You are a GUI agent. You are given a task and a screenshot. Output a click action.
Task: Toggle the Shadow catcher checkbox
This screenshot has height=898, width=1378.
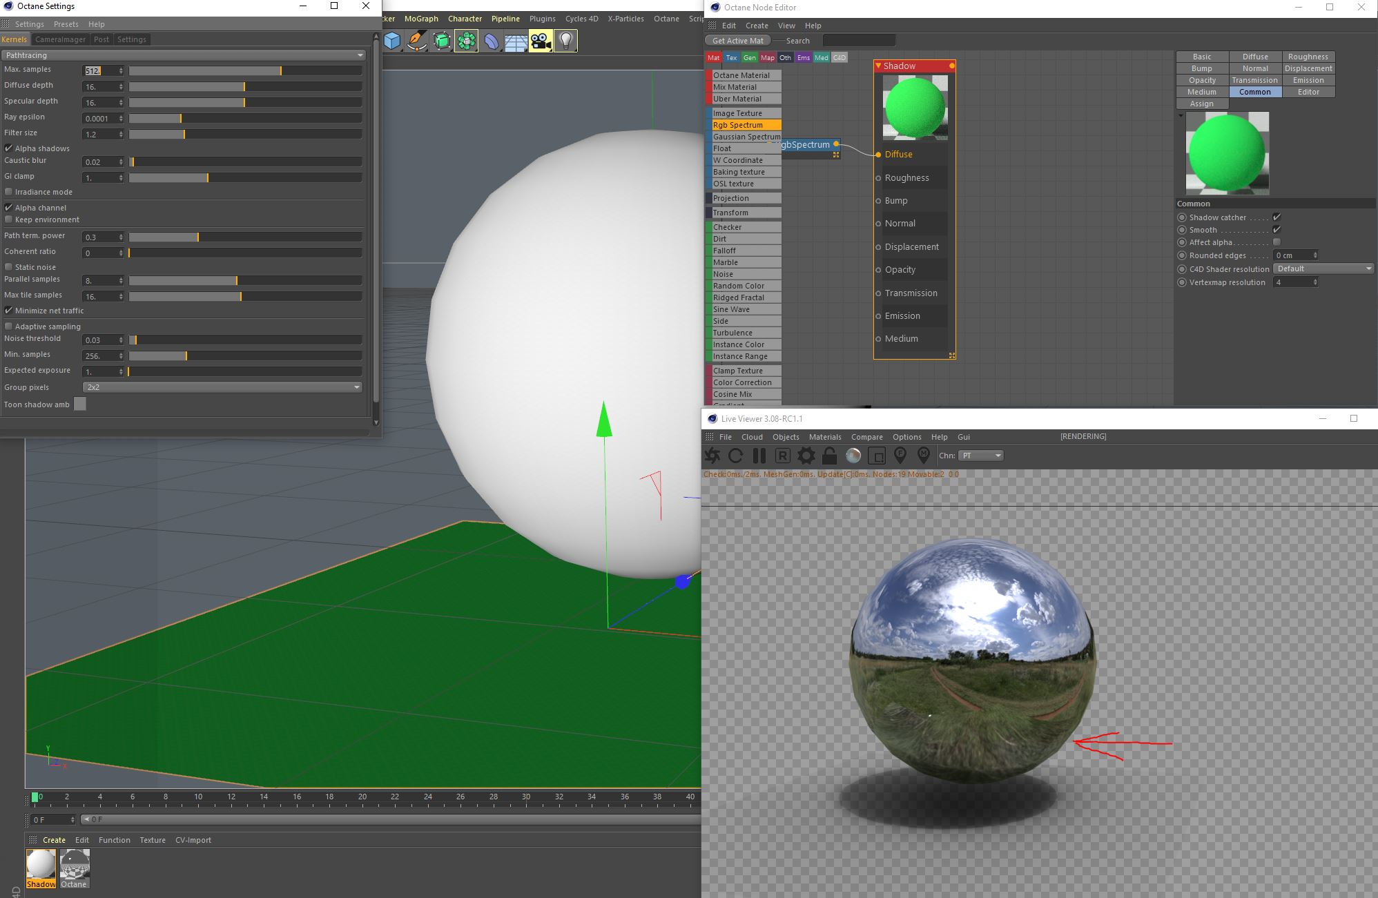tap(1277, 217)
